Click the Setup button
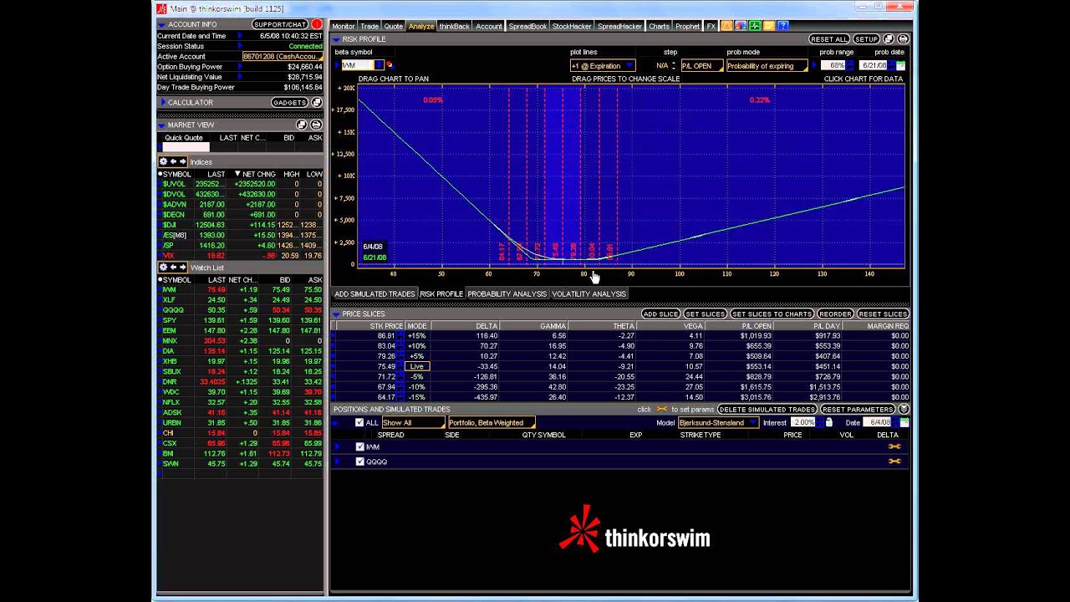 click(866, 39)
